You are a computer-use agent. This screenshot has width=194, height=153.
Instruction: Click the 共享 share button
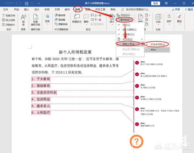point(176,9)
